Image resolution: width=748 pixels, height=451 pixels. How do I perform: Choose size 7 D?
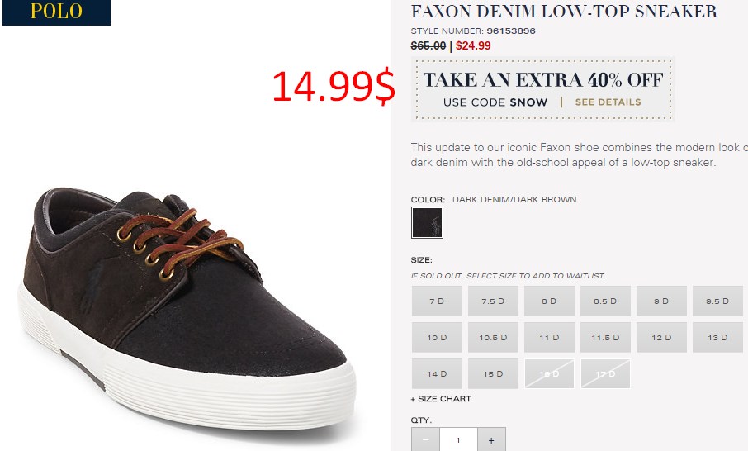pyautogui.click(x=437, y=301)
